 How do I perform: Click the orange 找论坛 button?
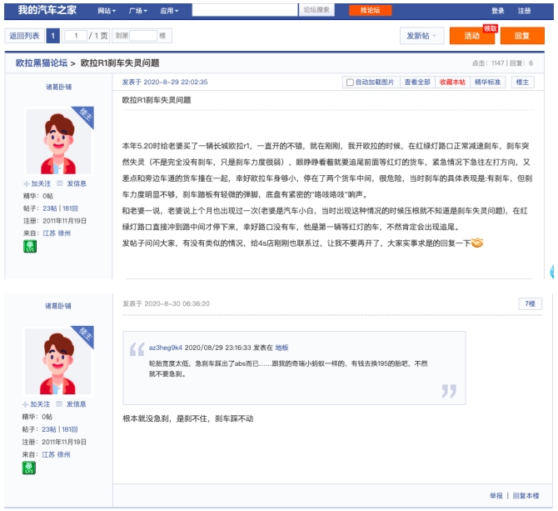coord(370,10)
